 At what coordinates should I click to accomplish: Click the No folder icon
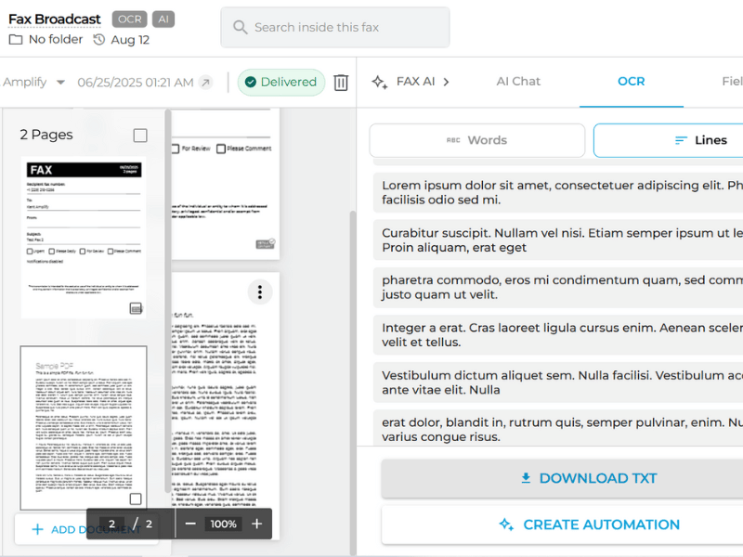tap(16, 40)
